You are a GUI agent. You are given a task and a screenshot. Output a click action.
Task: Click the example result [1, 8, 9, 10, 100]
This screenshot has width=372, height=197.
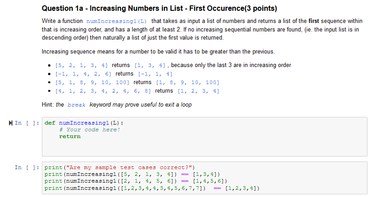[188, 82]
